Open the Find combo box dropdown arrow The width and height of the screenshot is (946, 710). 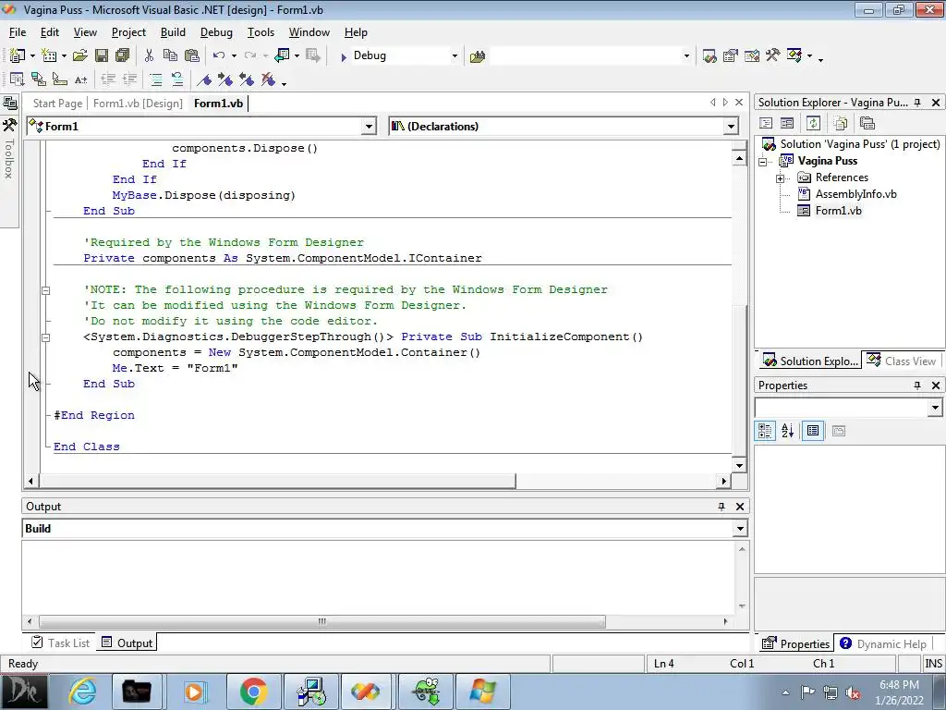(686, 56)
